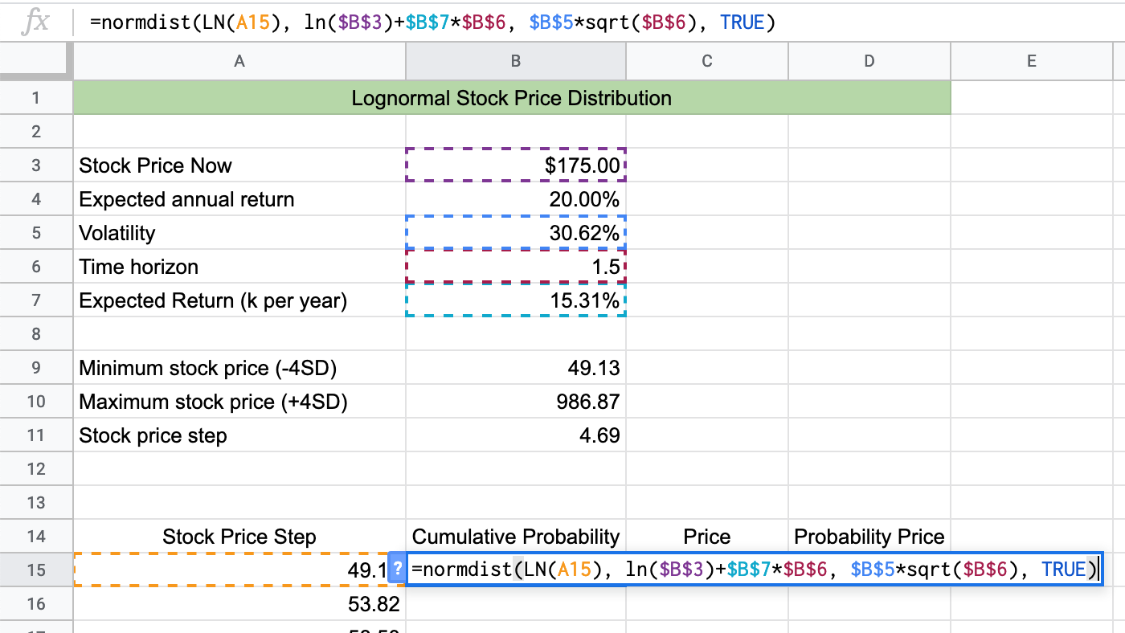Select 'Maximum stock price (+4SD)' cell
The width and height of the screenshot is (1125, 633).
click(239, 402)
